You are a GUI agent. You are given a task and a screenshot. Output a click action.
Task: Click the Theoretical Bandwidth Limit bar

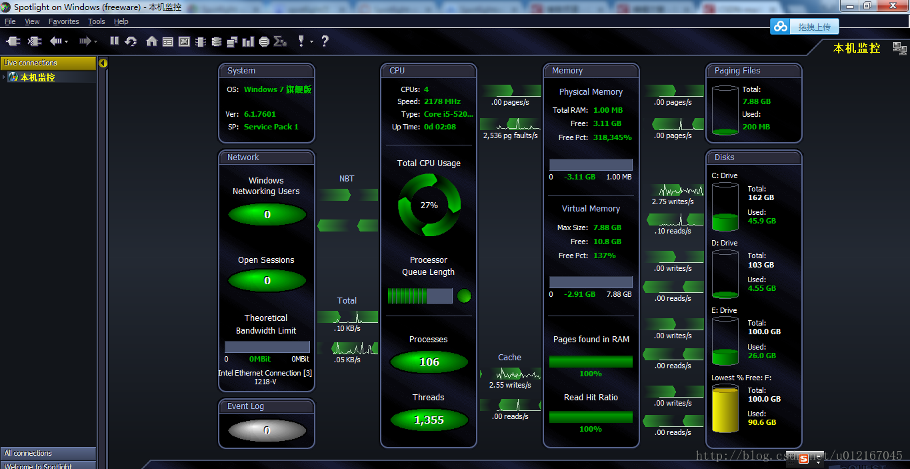pyautogui.click(x=267, y=347)
